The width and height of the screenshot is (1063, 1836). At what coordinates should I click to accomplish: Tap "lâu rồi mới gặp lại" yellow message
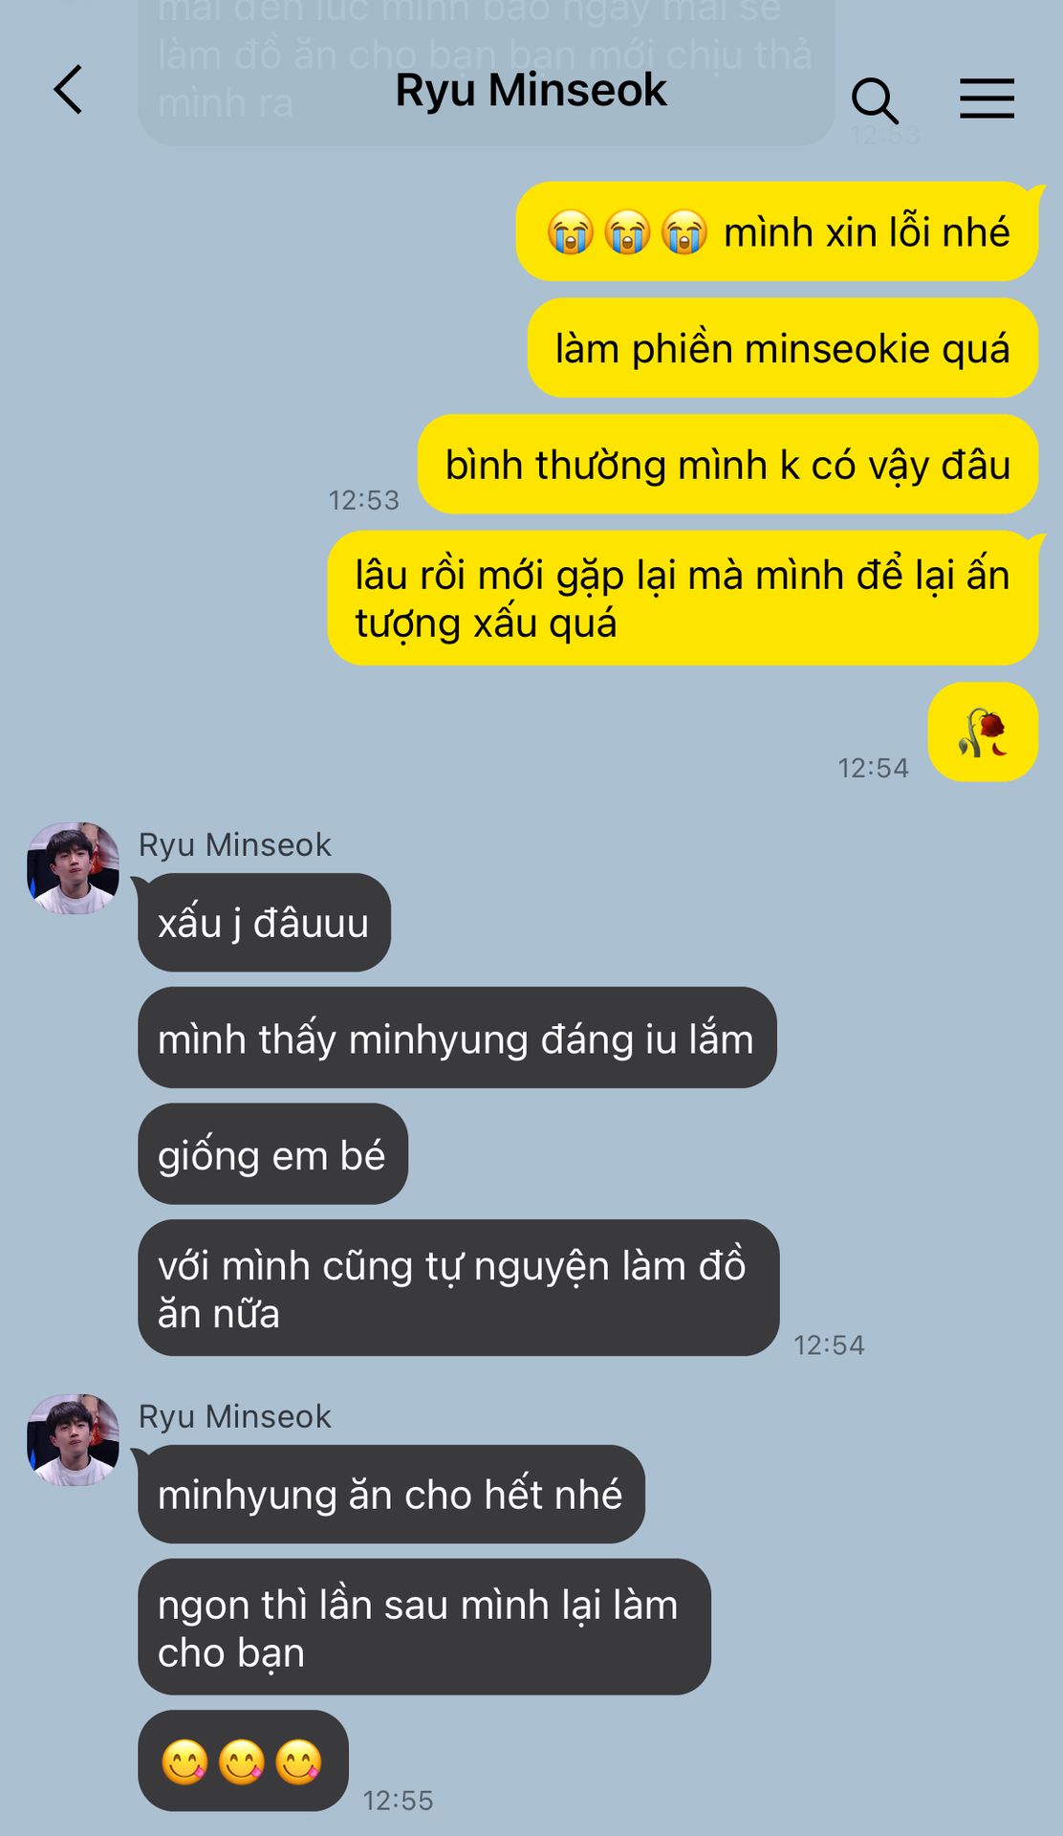683,599
